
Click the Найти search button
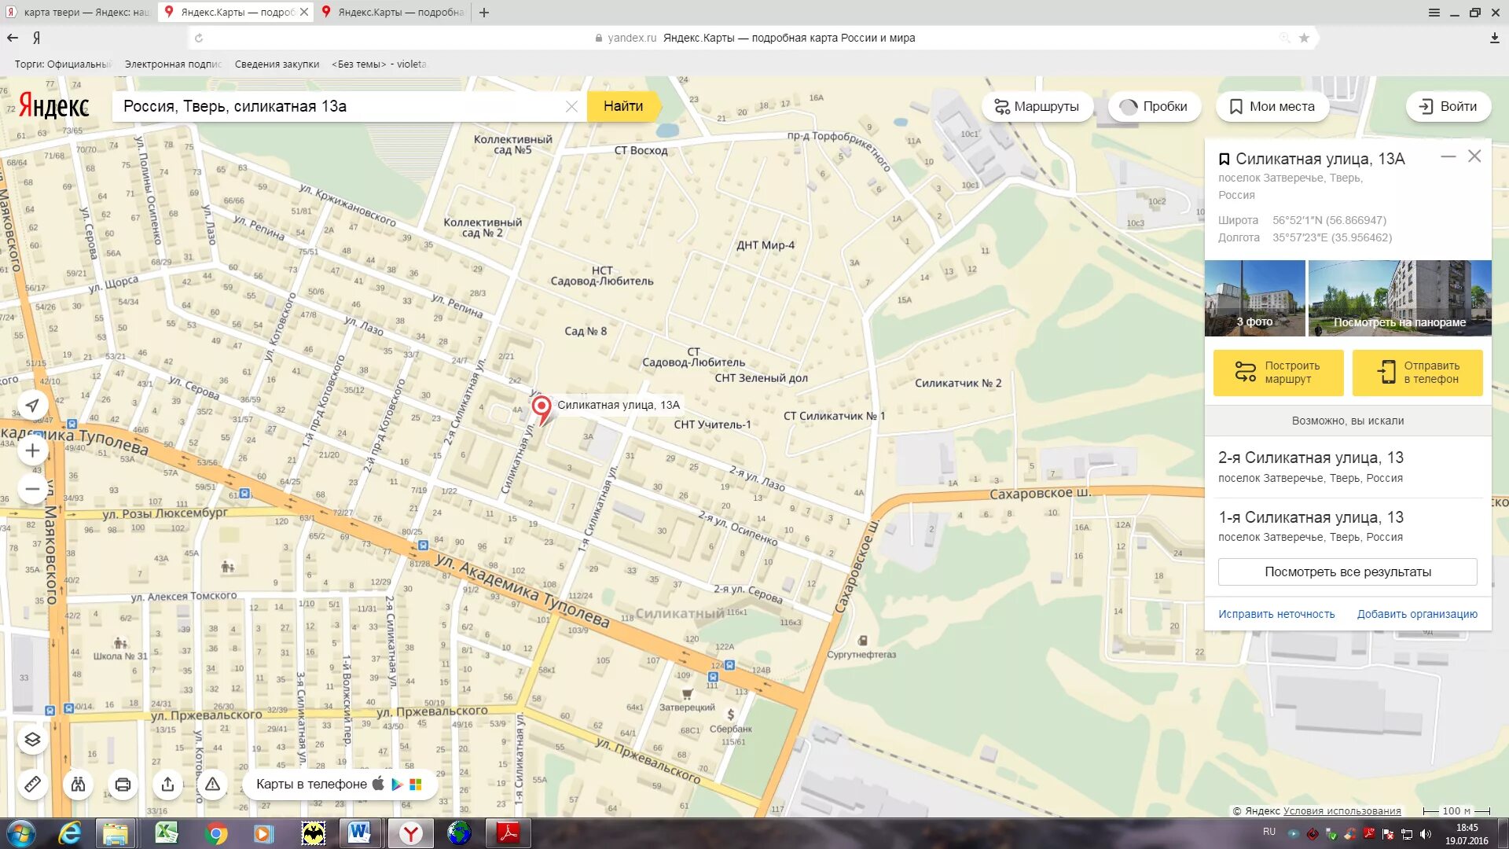point(623,106)
